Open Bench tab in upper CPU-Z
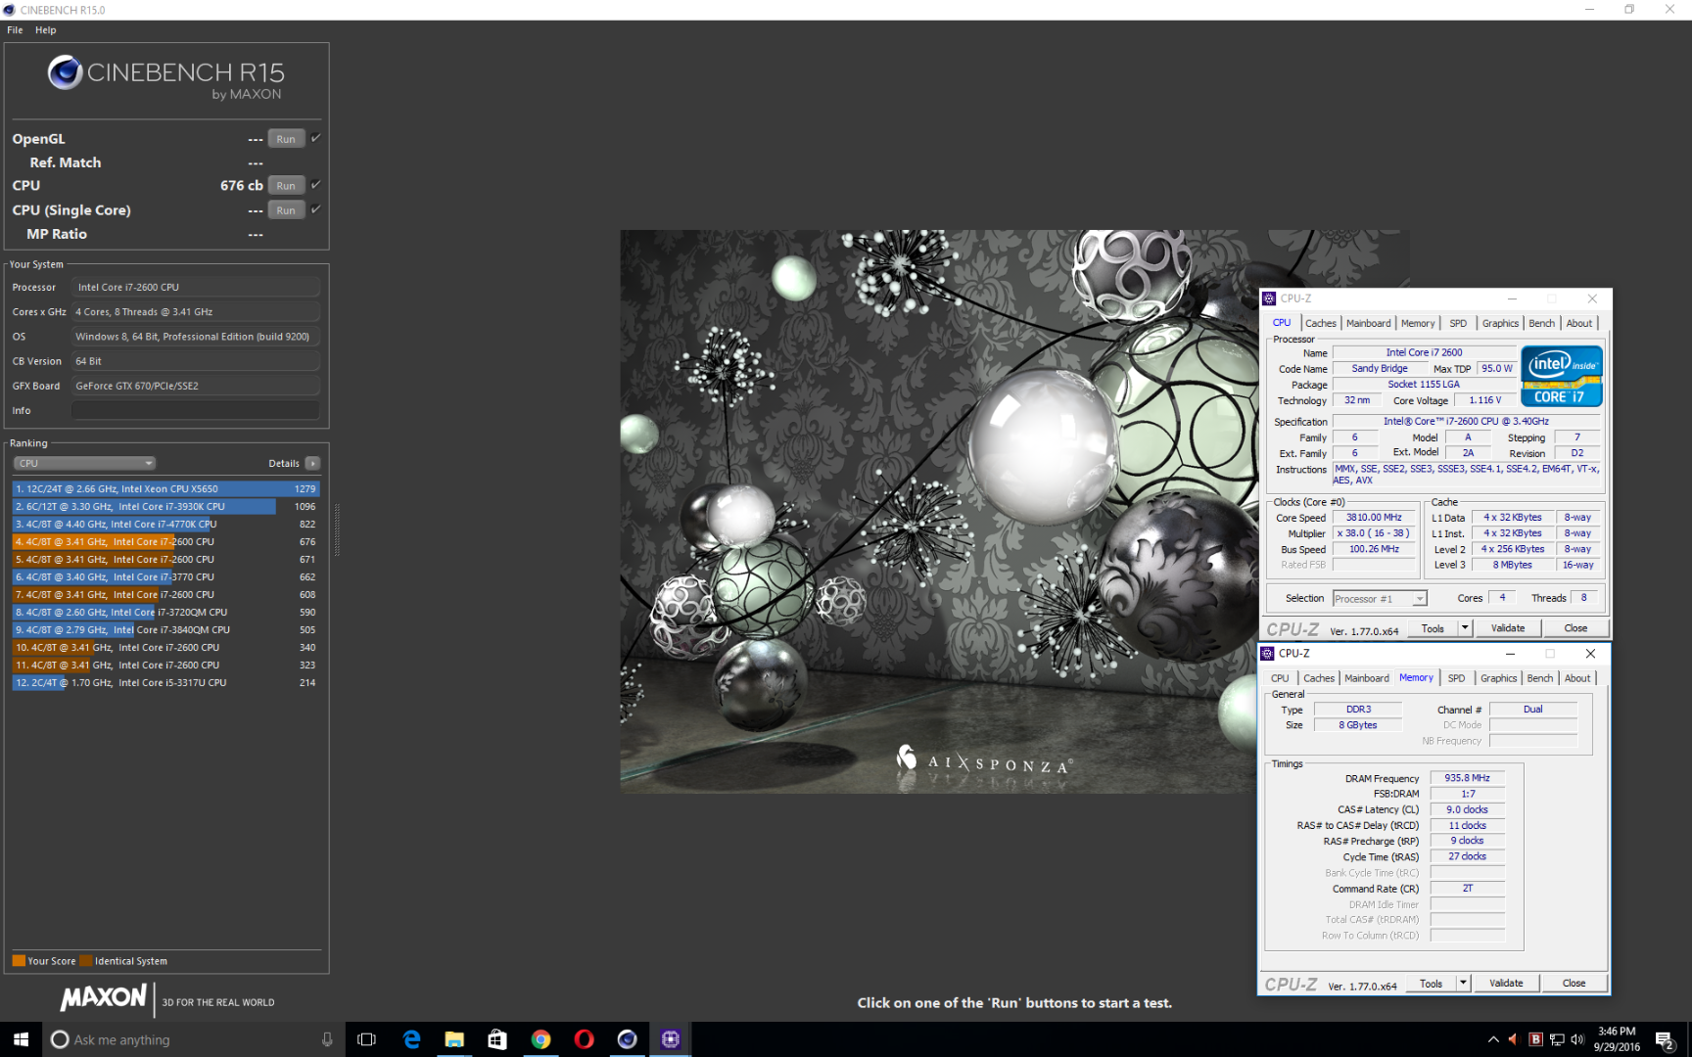The width and height of the screenshot is (1692, 1057). pyautogui.click(x=1541, y=323)
